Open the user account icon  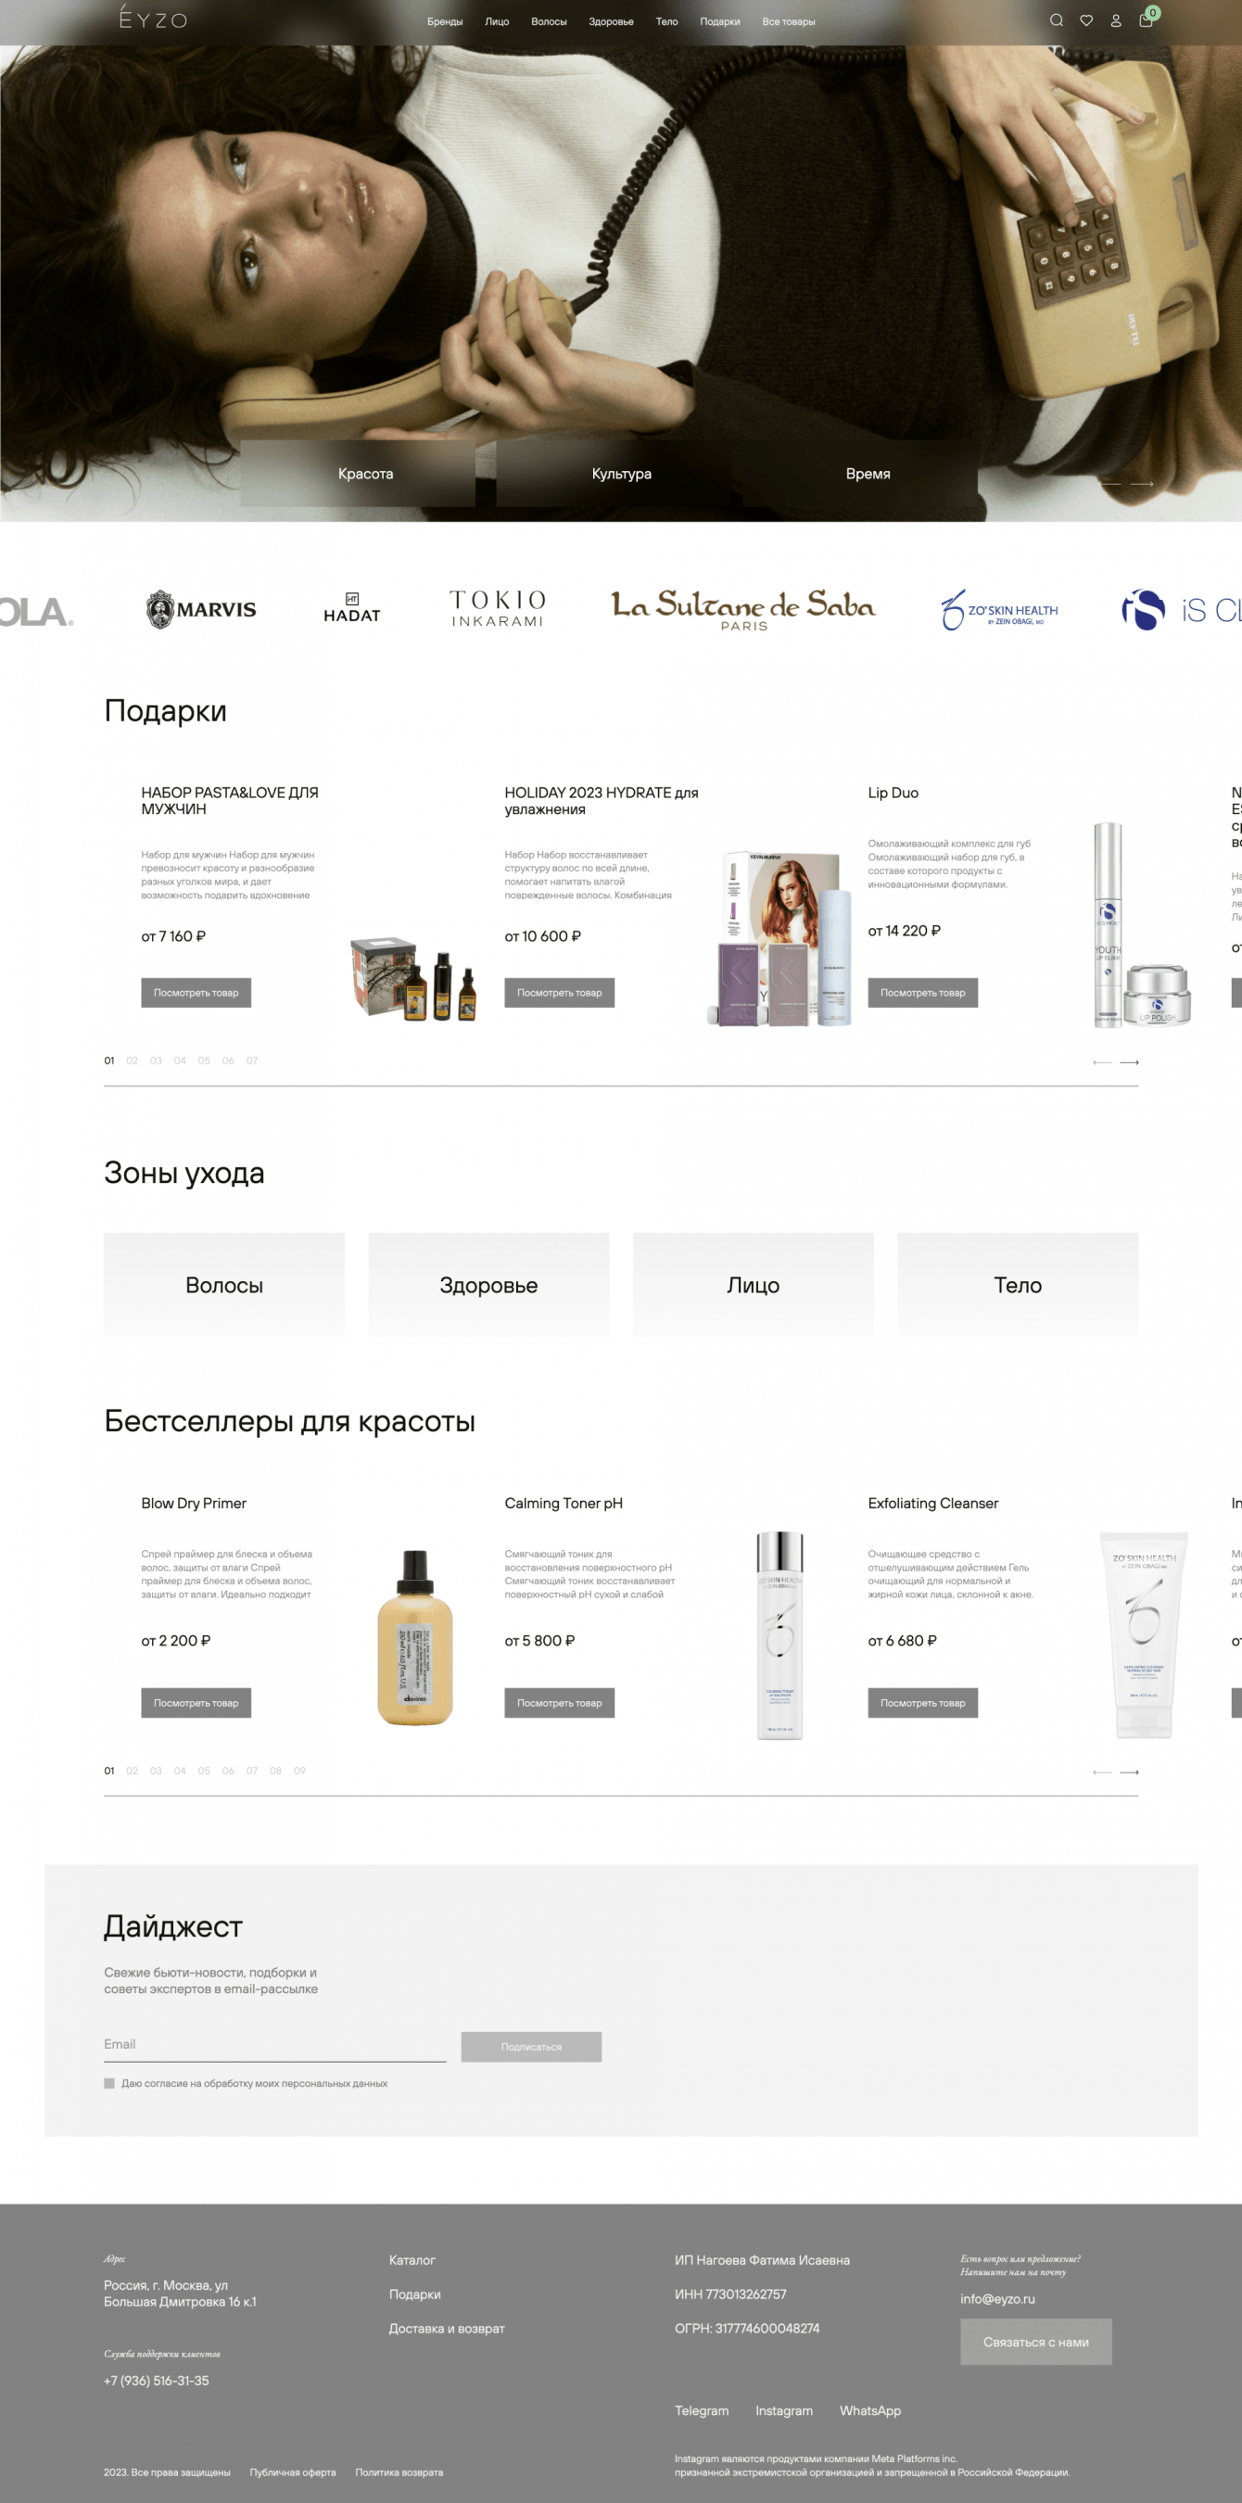pyautogui.click(x=1116, y=20)
